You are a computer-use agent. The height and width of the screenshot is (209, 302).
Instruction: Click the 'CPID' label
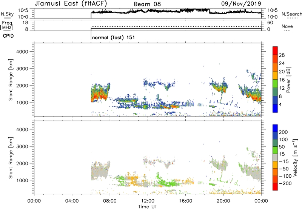click(8, 36)
